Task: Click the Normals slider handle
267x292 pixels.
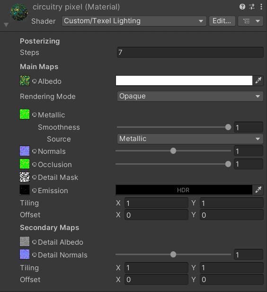Action: click(x=173, y=151)
